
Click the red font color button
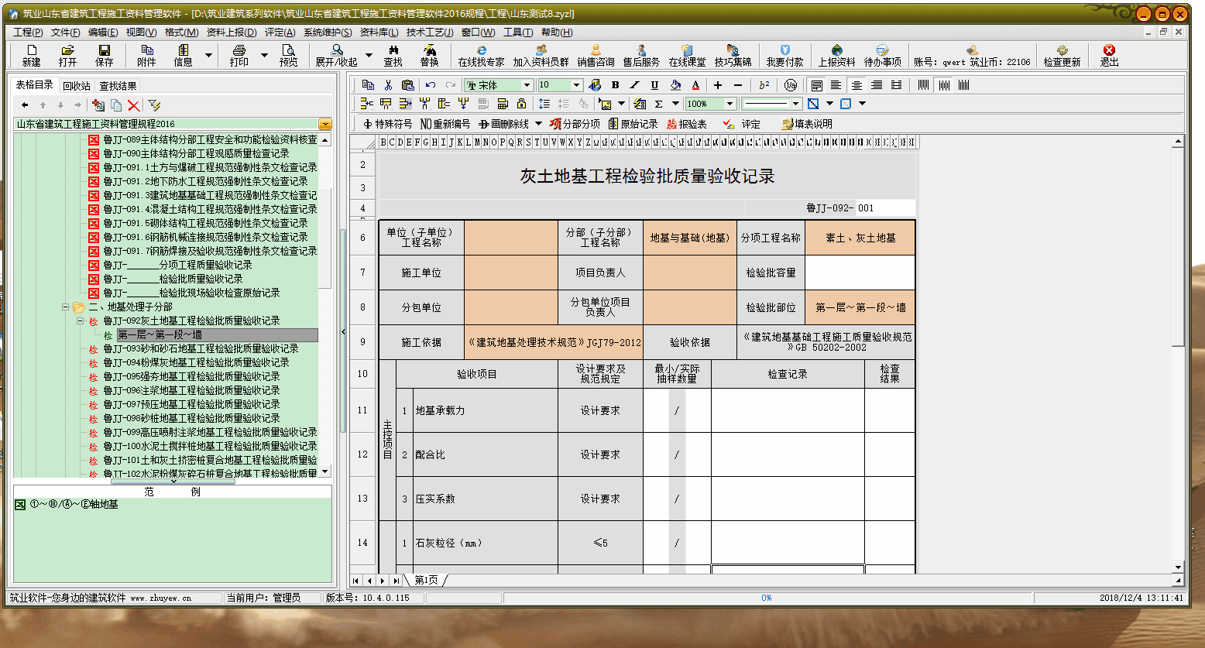pyautogui.click(x=695, y=85)
